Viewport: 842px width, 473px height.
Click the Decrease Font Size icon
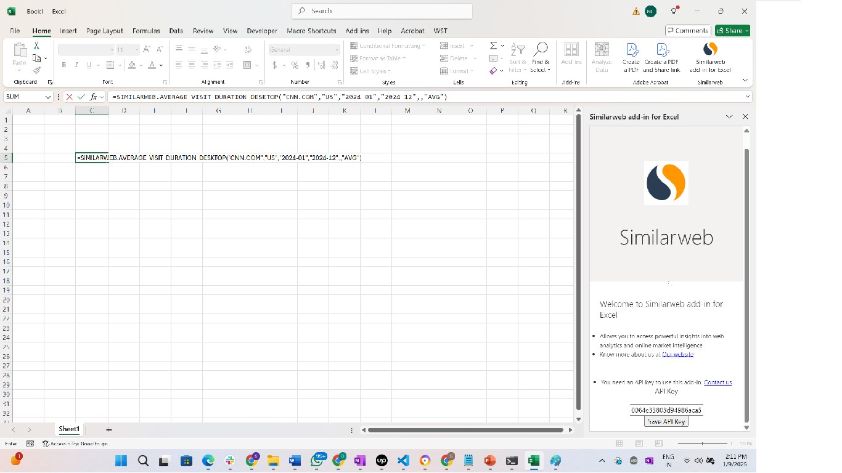coord(160,49)
